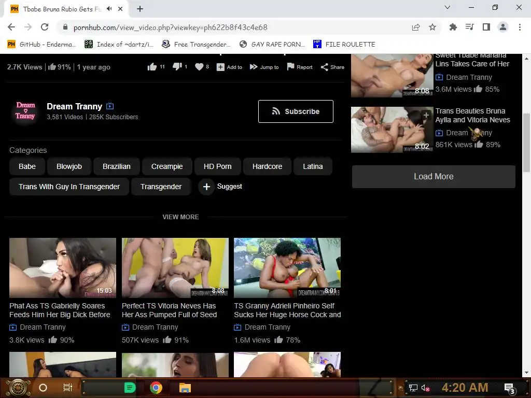Open a new browser tab
Image resolution: width=531 pixels, height=398 pixels.
click(140, 9)
